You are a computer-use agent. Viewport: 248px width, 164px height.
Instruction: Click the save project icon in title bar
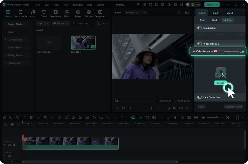click(163, 5)
